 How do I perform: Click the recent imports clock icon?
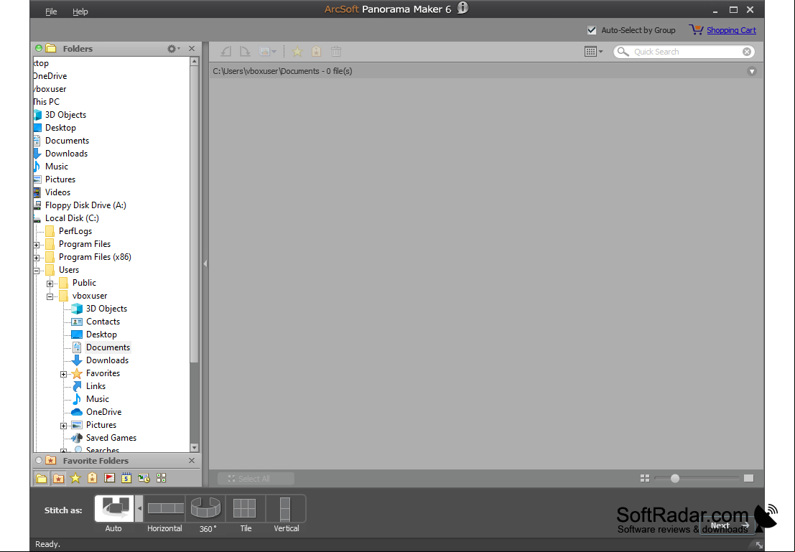coord(144,478)
